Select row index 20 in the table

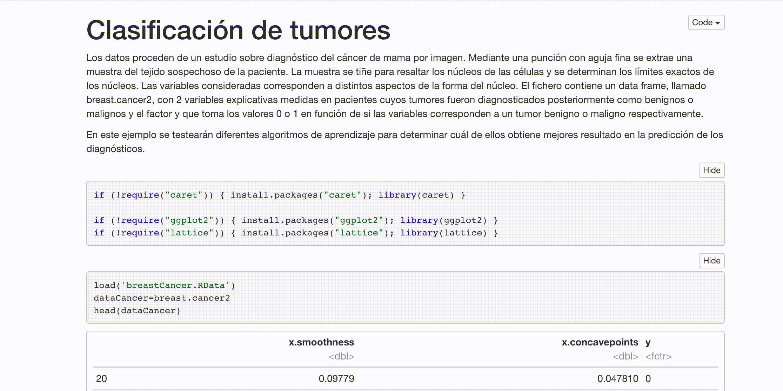click(x=101, y=379)
